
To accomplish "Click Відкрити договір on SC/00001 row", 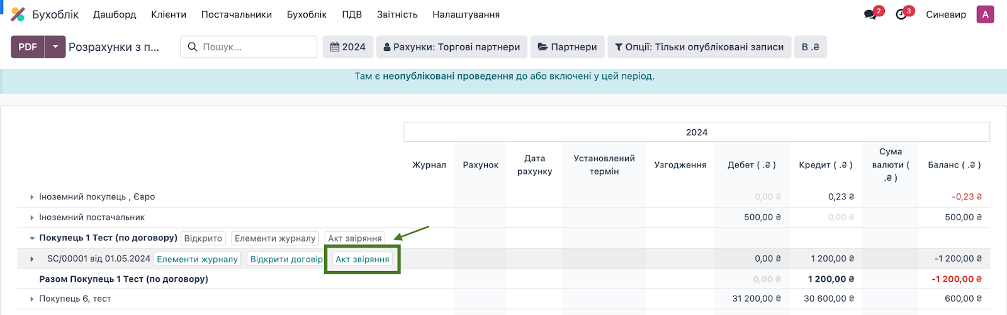I will pyautogui.click(x=286, y=259).
